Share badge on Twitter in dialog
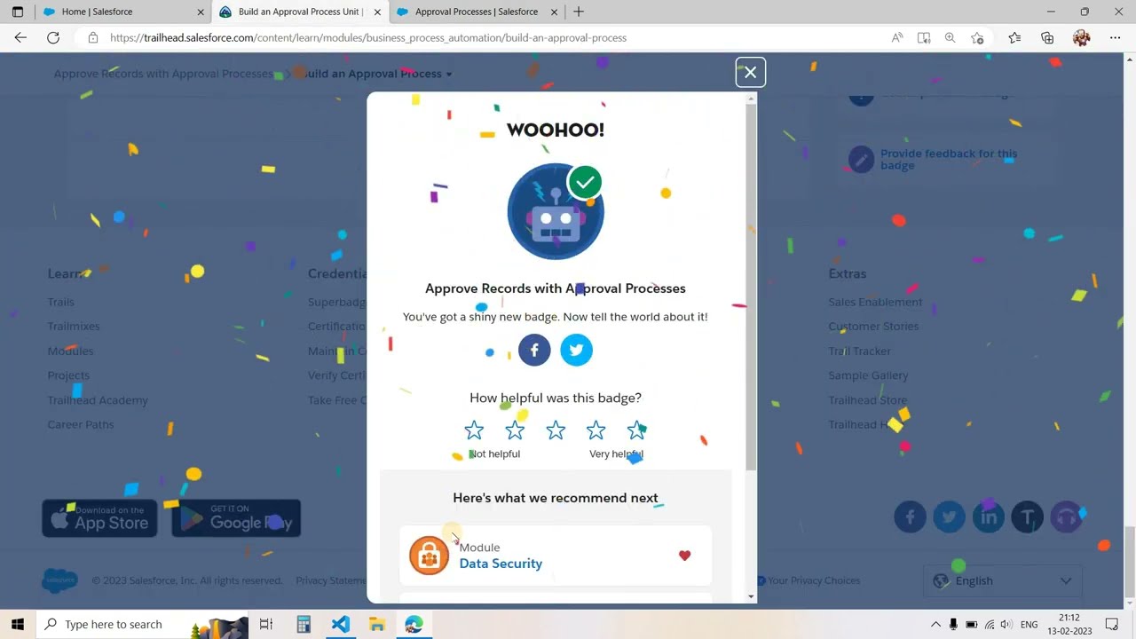This screenshot has height=639, width=1136. (x=576, y=350)
